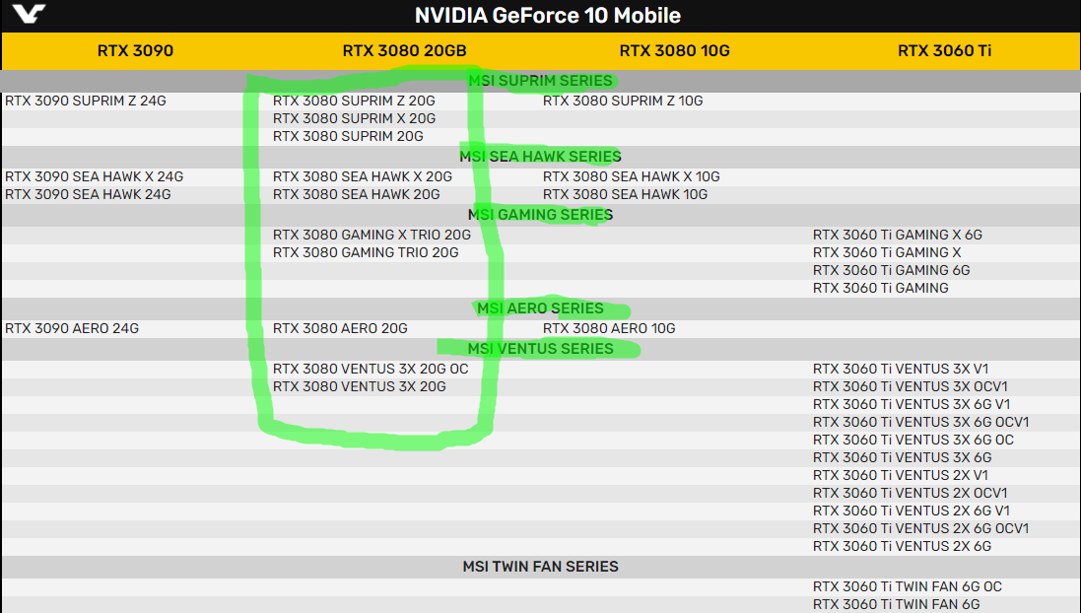Select RTX 3090 SUPRIM Z 24G cell
Image resolution: width=1081 pixels, height=613 pixels.
[86, 101]
